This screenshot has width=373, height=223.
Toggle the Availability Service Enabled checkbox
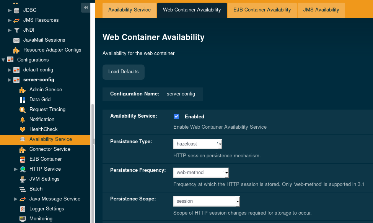[176, 116]
